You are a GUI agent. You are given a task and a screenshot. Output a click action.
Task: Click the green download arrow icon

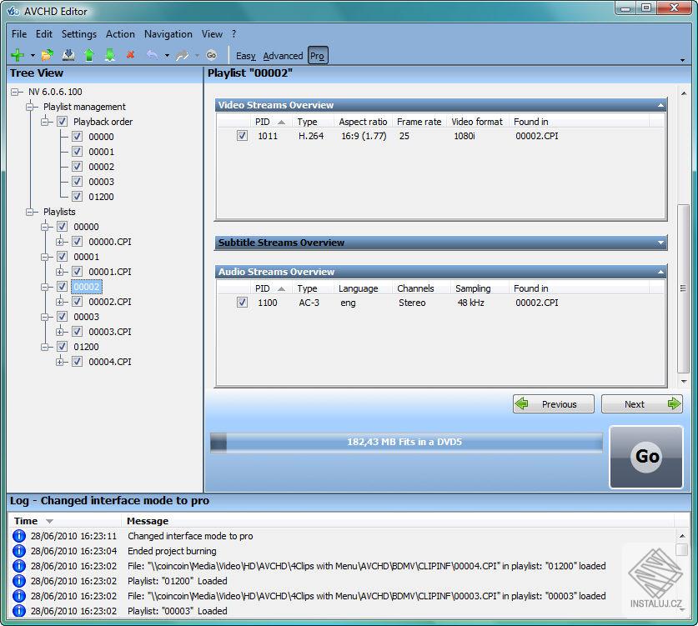click(x=109, y=54)
